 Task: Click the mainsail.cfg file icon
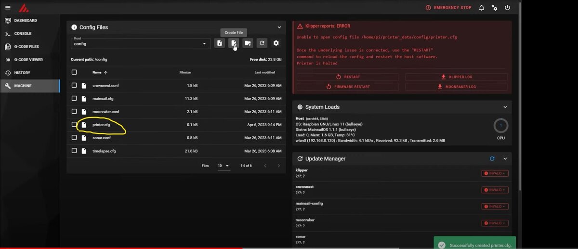pyautogui.click(x=84, y=98)
